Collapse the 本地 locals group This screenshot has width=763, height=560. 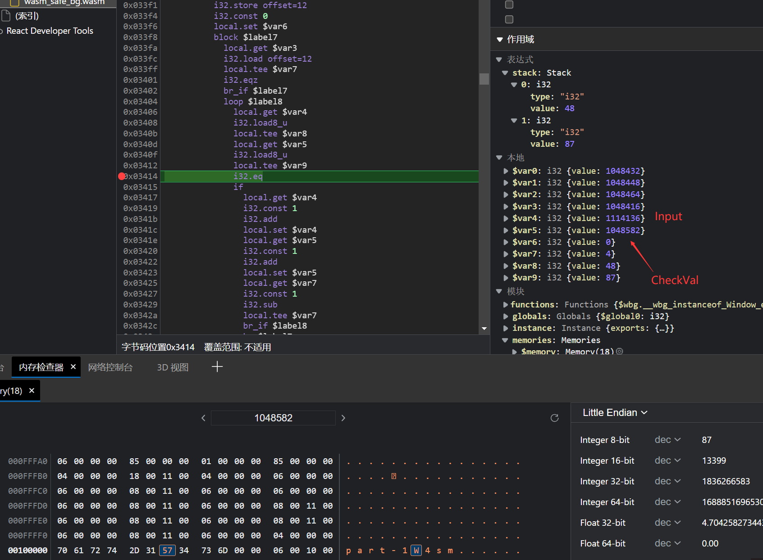[499, 158]
